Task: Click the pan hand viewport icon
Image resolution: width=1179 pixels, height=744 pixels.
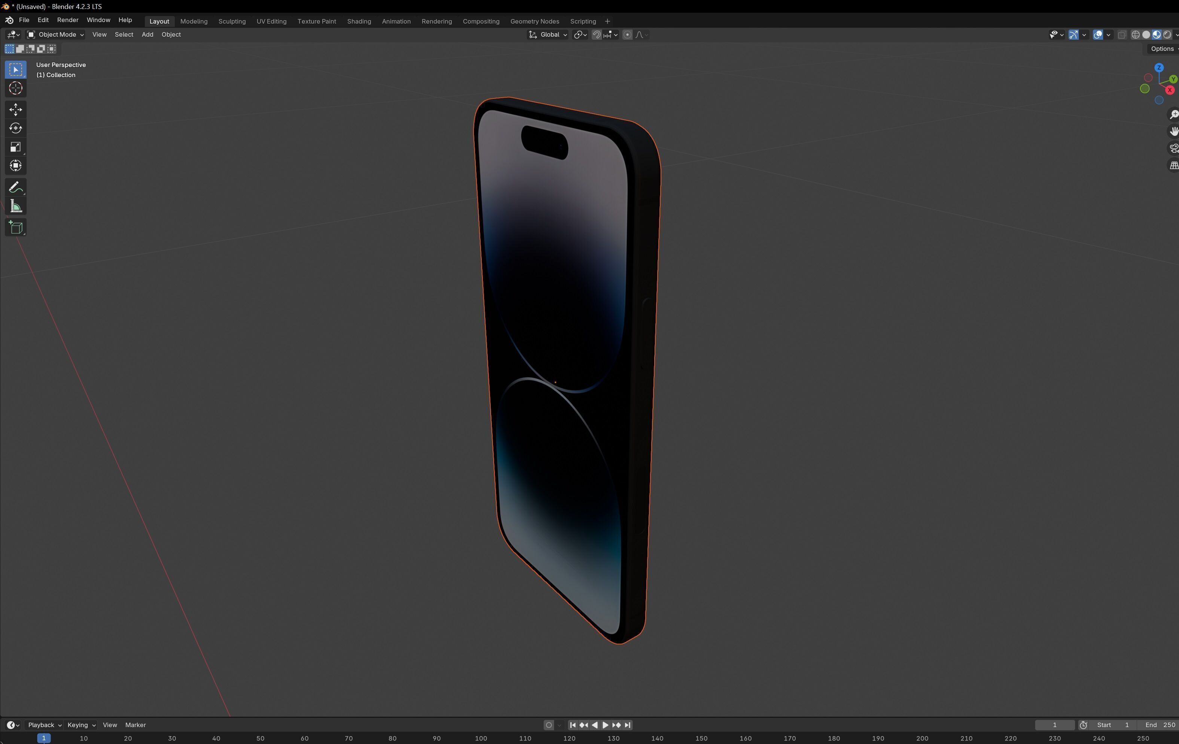Action: pos(1174,131)
